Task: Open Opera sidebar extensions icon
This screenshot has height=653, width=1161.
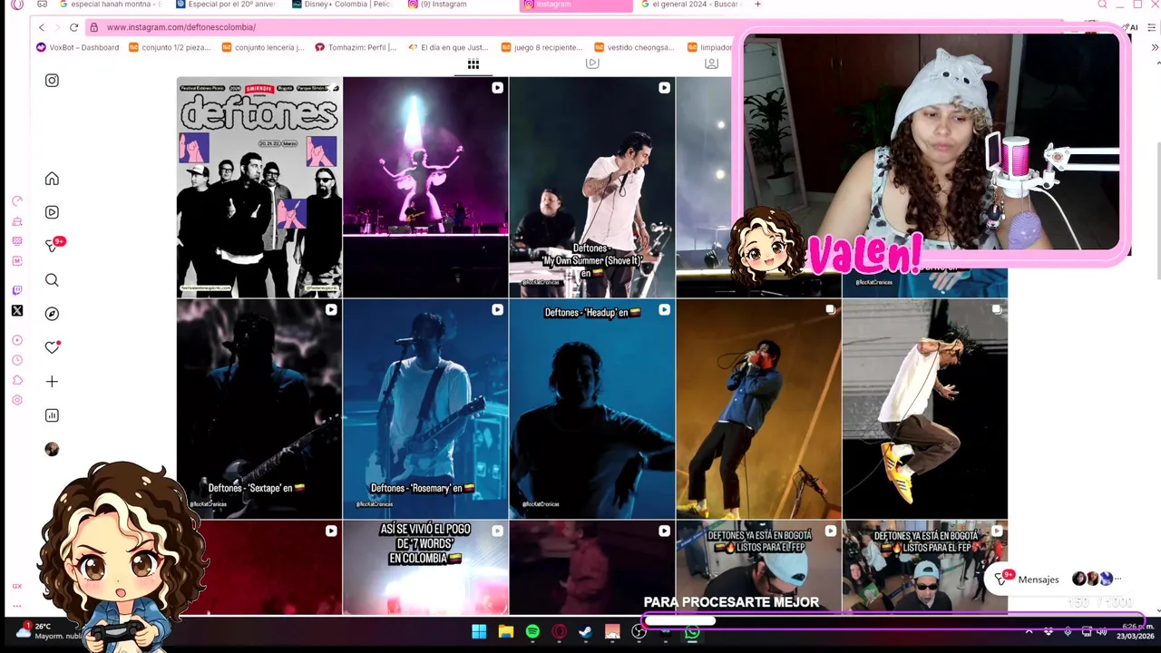Action: click(x=17, y=380)
